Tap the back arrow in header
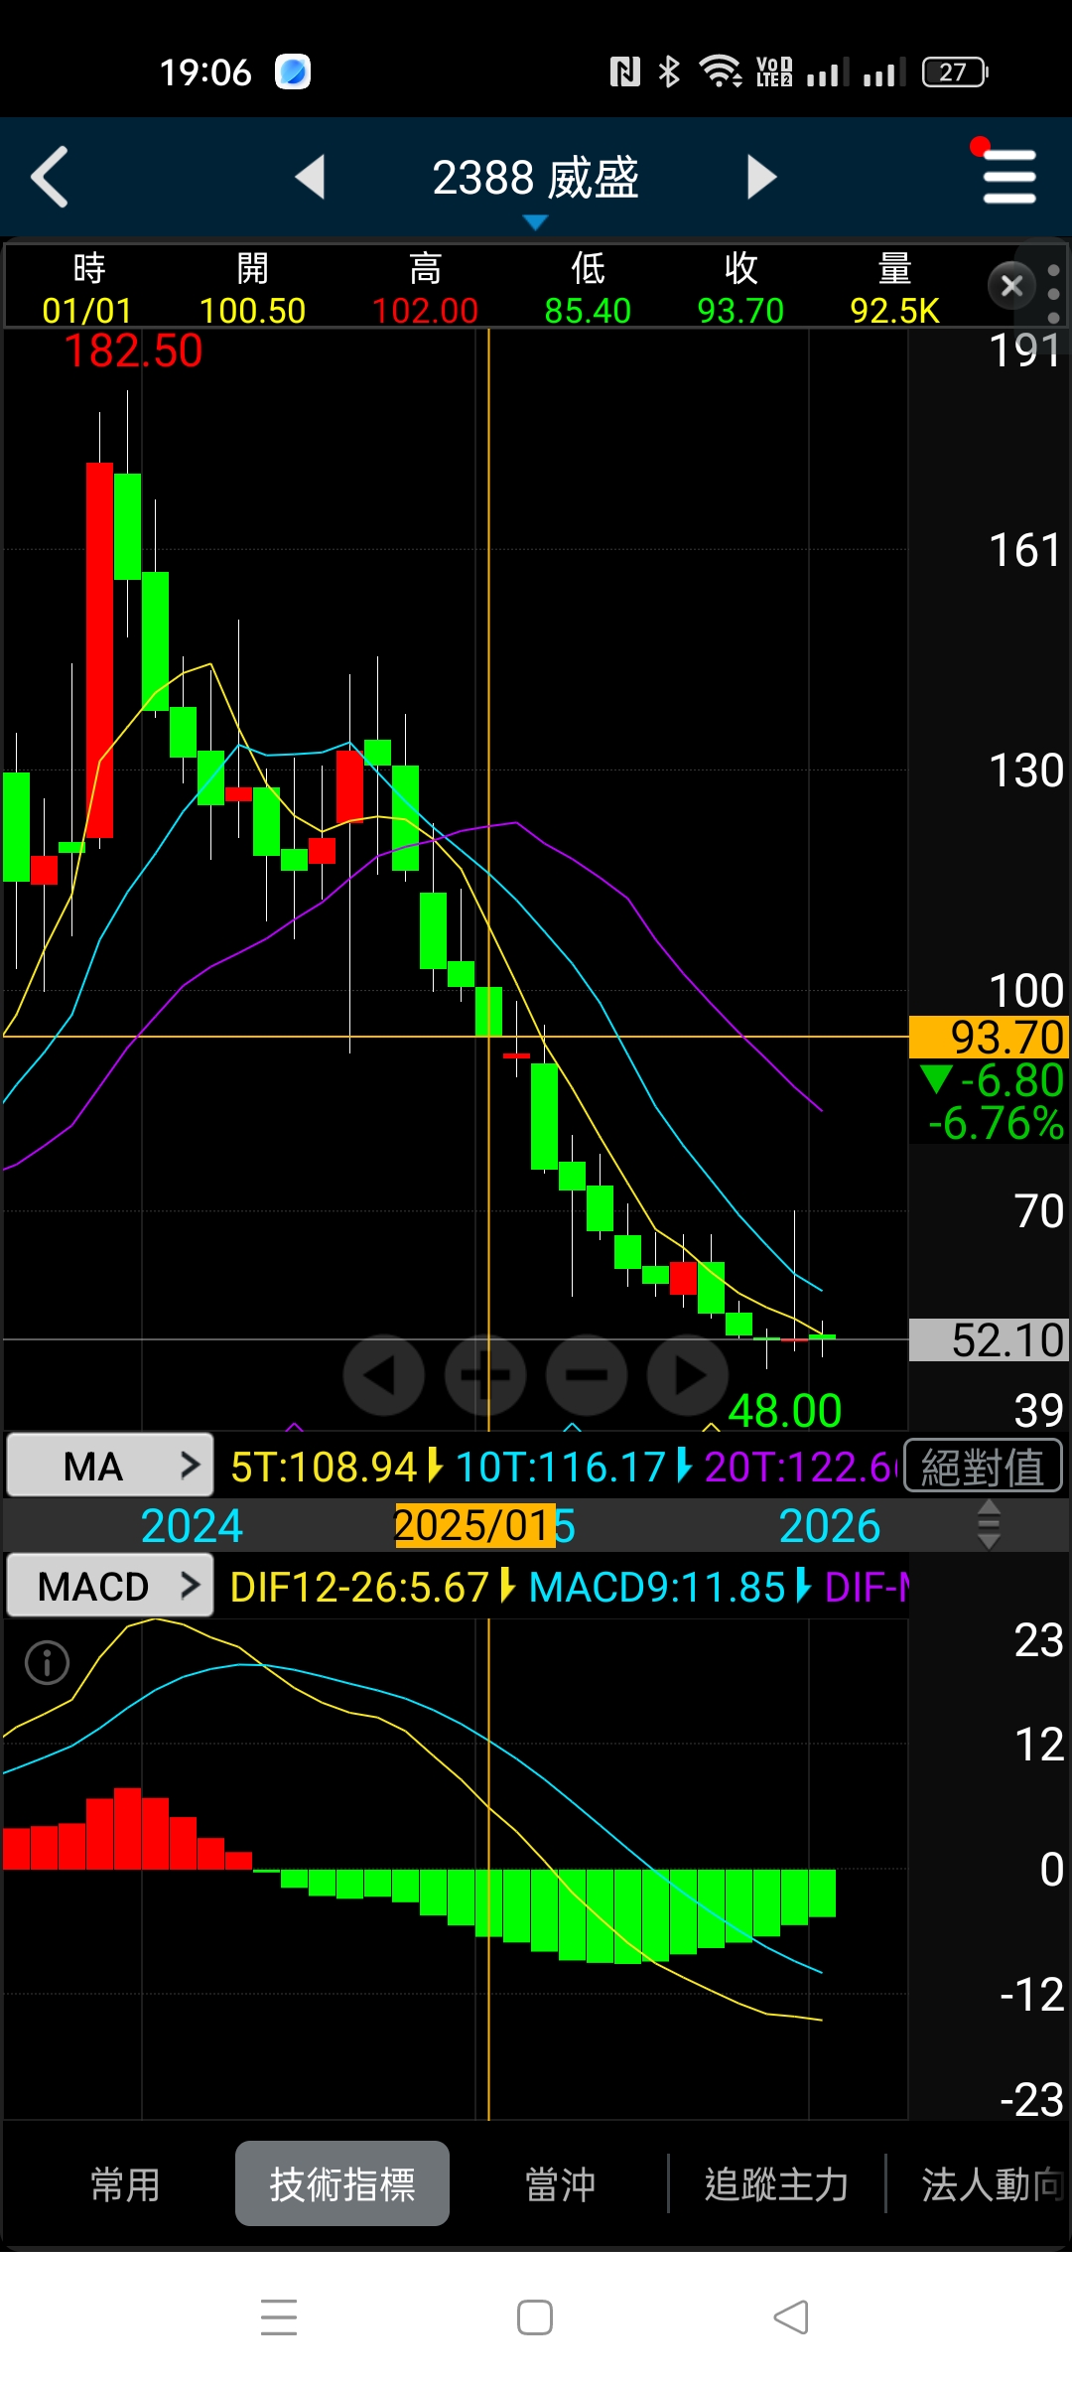1072x2383 pixels. [x=50, y=177]
